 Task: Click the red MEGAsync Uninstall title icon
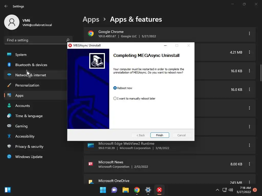tap(70, 45)
